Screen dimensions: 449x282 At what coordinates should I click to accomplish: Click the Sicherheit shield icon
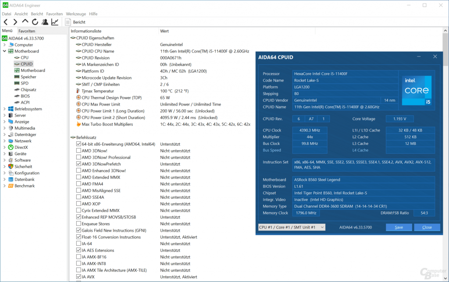11,166
